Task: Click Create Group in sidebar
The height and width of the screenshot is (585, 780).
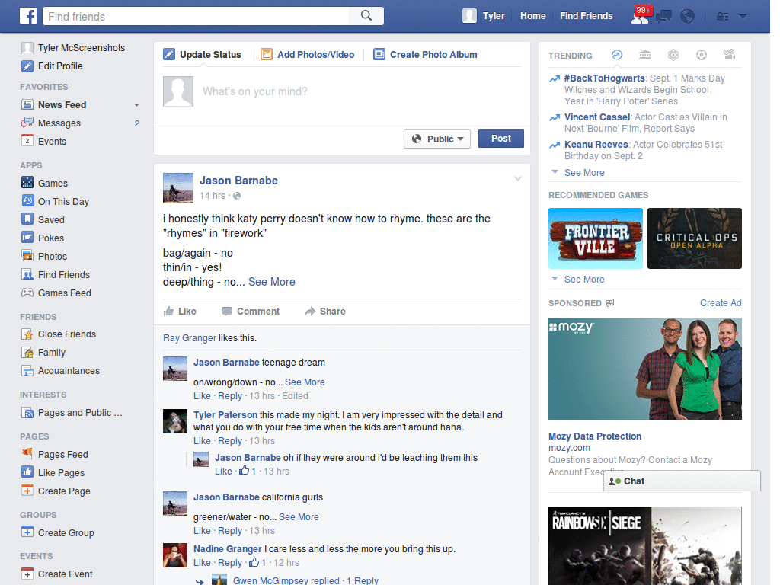Action: [x=58, y=532]
